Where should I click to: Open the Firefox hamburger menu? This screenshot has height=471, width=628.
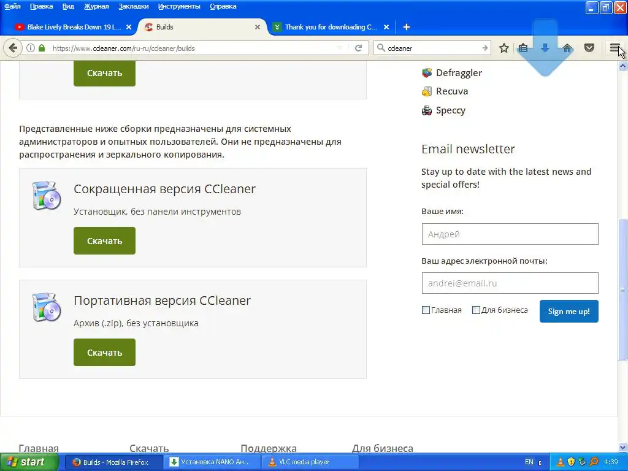click(x=615, y=48)
